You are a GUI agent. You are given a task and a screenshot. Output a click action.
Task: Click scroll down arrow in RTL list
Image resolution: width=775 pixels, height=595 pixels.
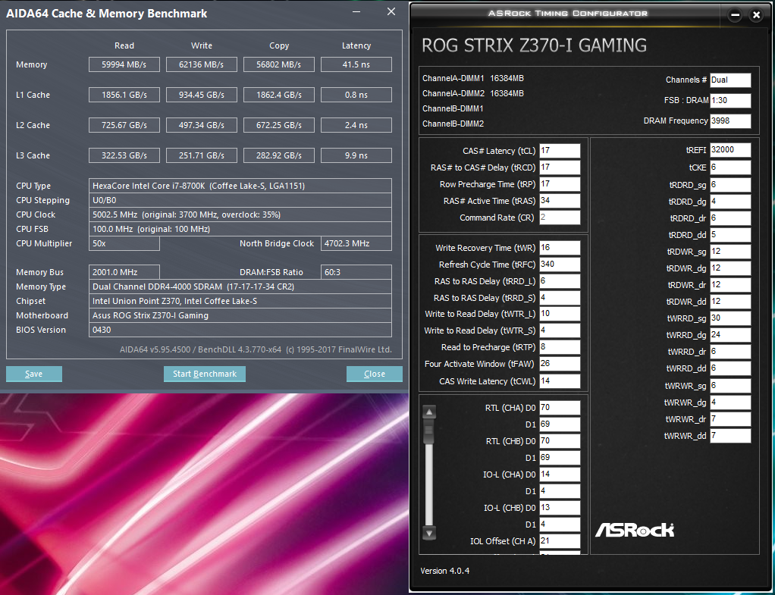(x=429, y=534)
